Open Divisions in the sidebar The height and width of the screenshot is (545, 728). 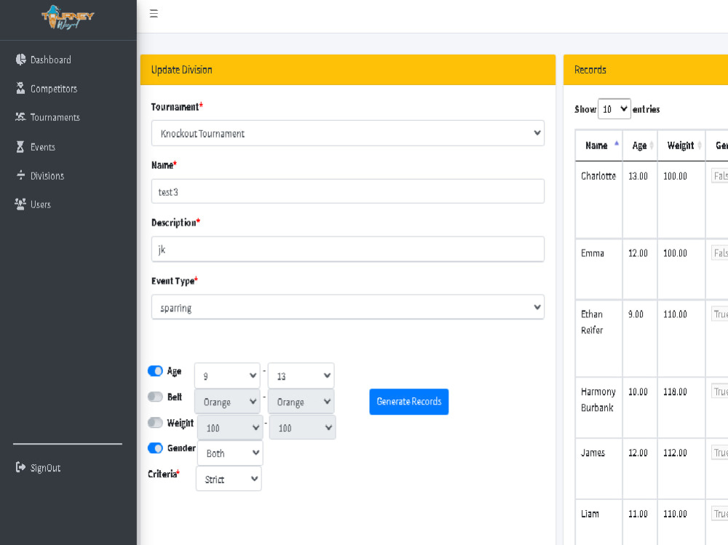pyautogui.click(x=47, y=176)
